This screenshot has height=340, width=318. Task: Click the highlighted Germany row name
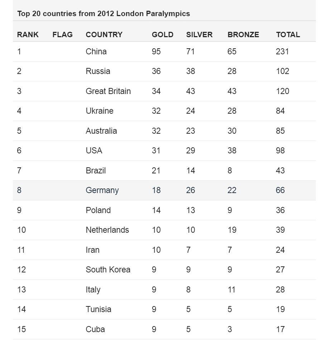(102, 190)
